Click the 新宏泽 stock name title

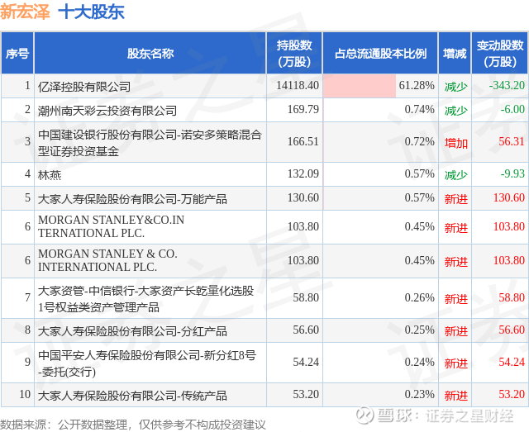25,12
